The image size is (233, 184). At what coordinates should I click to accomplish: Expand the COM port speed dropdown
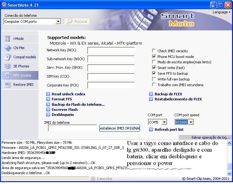click(x=191, y=122)
